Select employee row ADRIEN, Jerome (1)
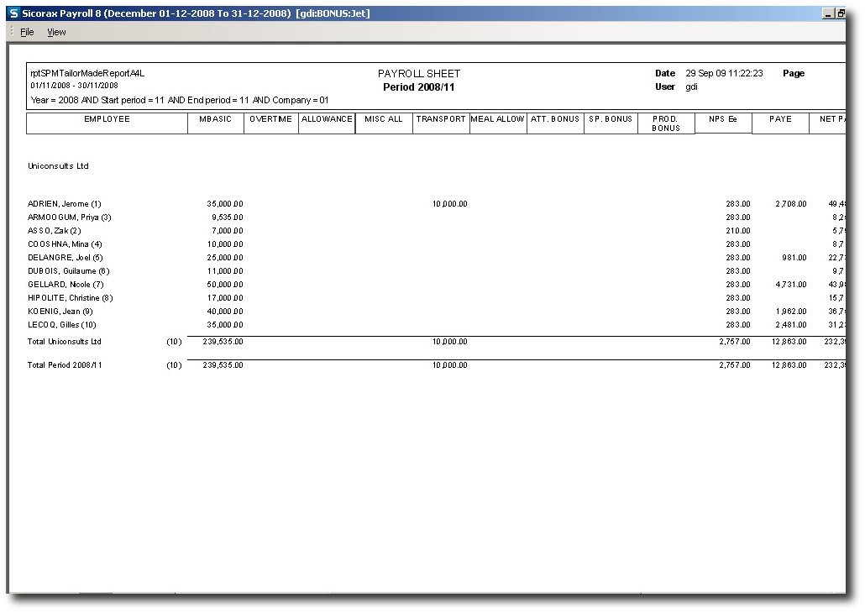This screenshot has width=865, height=613. click(65, 204)
